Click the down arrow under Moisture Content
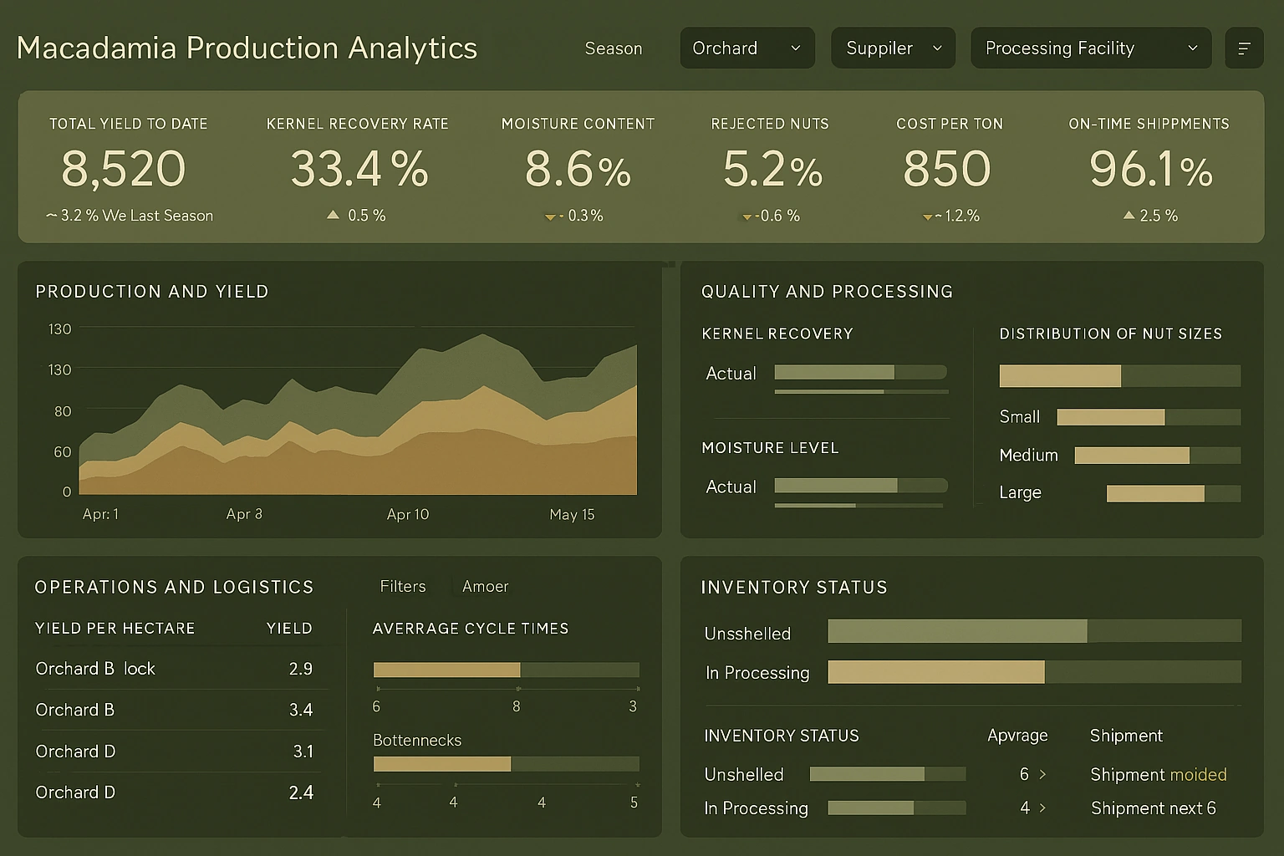The height and width of the screenshot is (856, 1284). click(x=549, y=217)
